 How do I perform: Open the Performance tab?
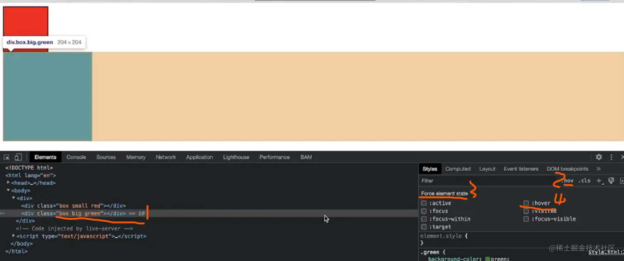274,157
